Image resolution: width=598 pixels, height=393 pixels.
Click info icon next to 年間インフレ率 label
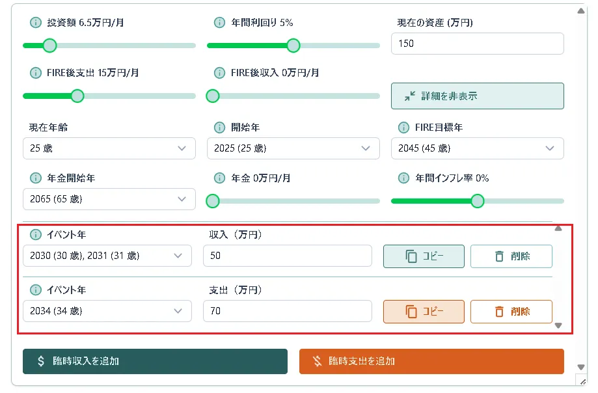coord(403,178)
